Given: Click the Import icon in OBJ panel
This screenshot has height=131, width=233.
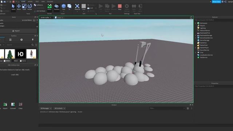Looking at the screenshot, I should click(x=5, y=104).
